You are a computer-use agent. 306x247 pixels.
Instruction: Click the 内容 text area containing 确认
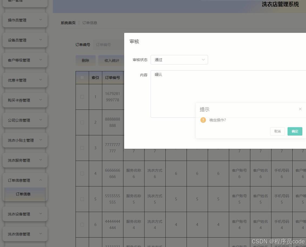[x=228, y=94]
